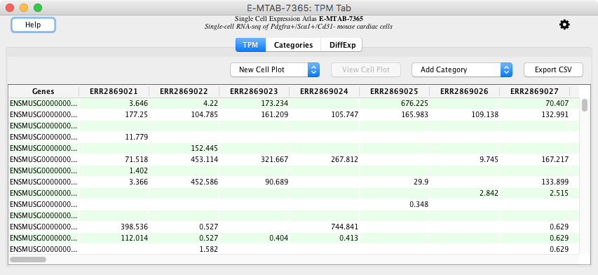The image size is (598, 275).
Task: Open the New Cell Plot dropdown
Action: 275,69
